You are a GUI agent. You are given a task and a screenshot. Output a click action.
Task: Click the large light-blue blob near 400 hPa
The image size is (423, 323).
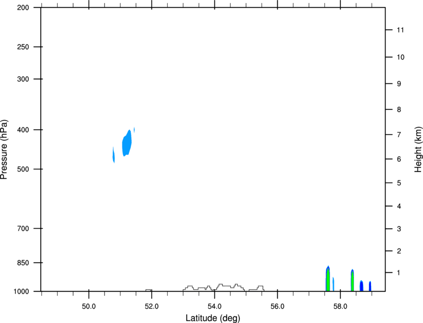tap(127, 143)
